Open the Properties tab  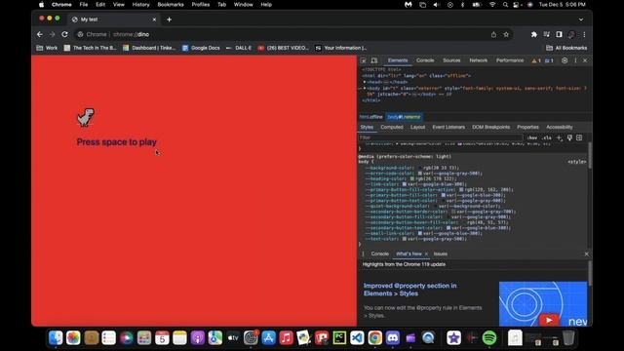527,128
